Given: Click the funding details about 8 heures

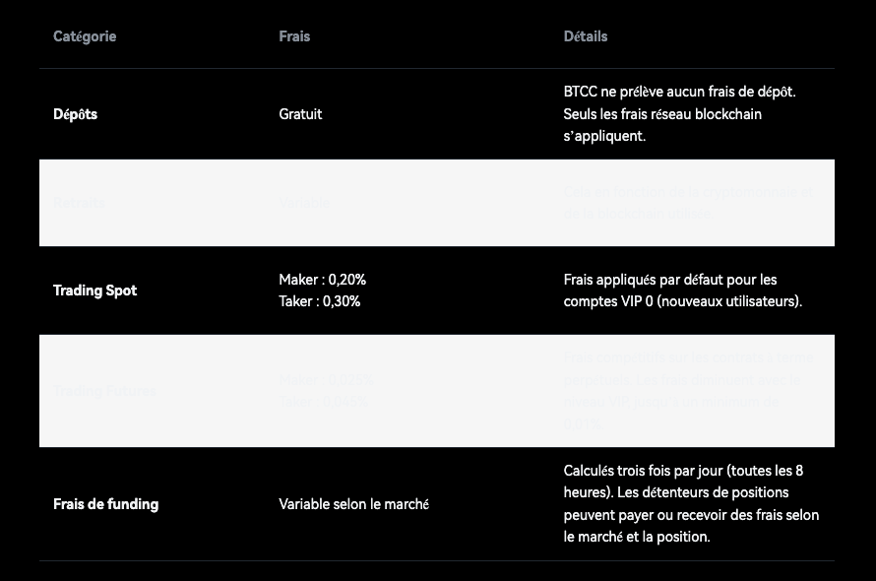Looking at the screenshot, I should pyautogui.click(x=691, y=503).
